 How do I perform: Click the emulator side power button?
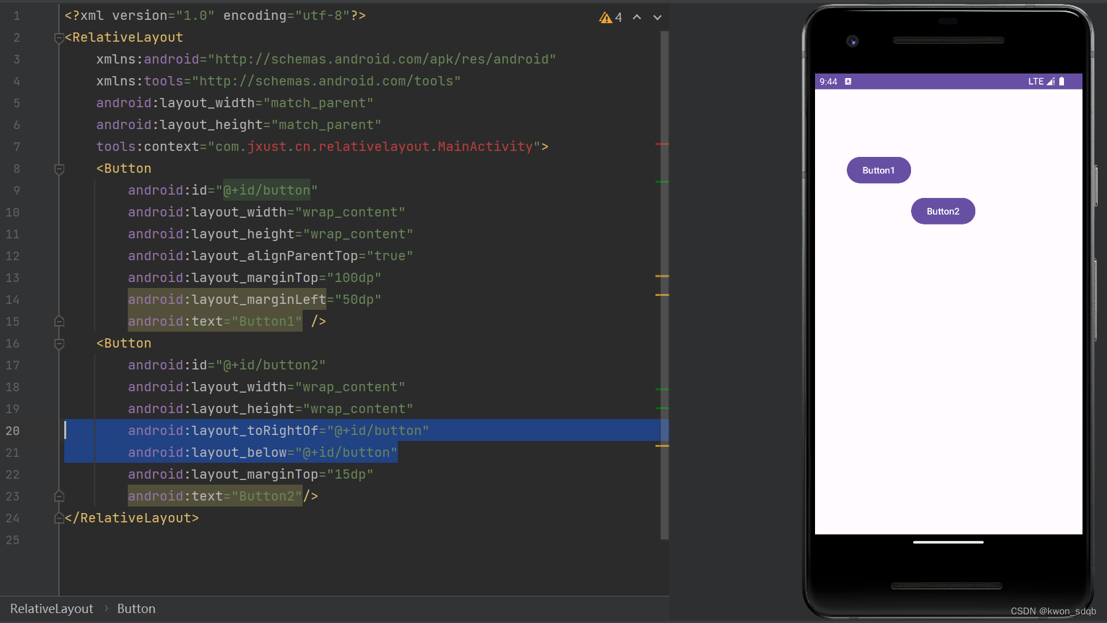pos(1096,186)
